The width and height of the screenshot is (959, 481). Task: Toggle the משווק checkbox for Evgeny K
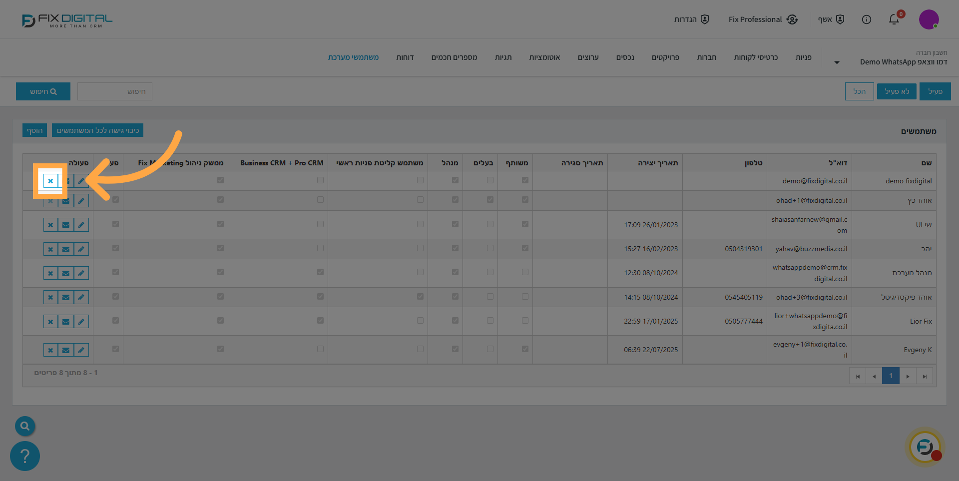[x=525, y=349]
